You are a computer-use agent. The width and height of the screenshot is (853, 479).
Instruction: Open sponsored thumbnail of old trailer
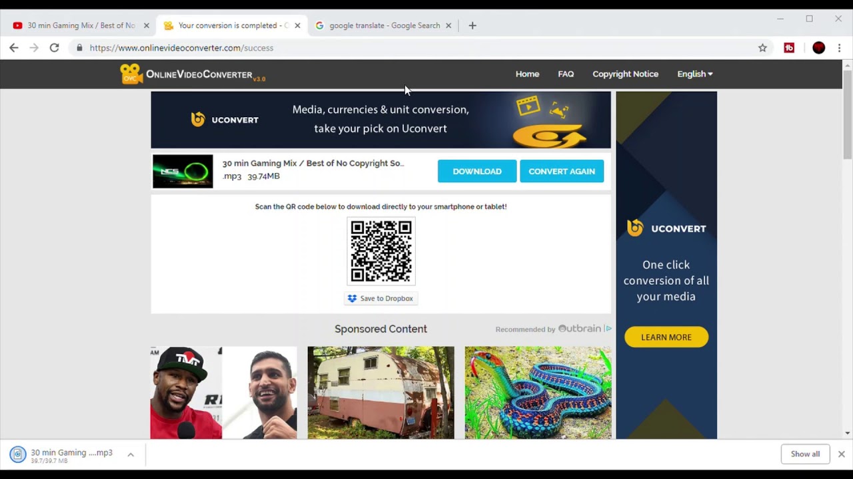click(x=381, y=393)
